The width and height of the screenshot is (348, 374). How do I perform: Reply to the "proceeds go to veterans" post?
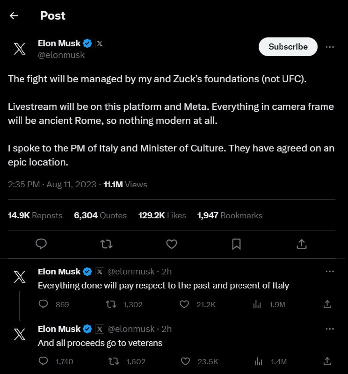tap(43, 361)
